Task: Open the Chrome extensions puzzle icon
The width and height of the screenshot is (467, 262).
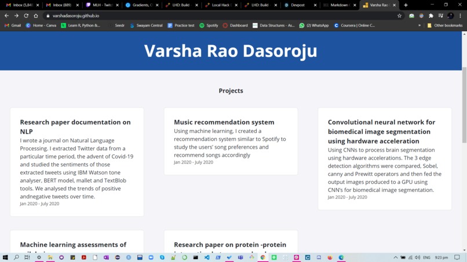Action: [x=431, y=16]
